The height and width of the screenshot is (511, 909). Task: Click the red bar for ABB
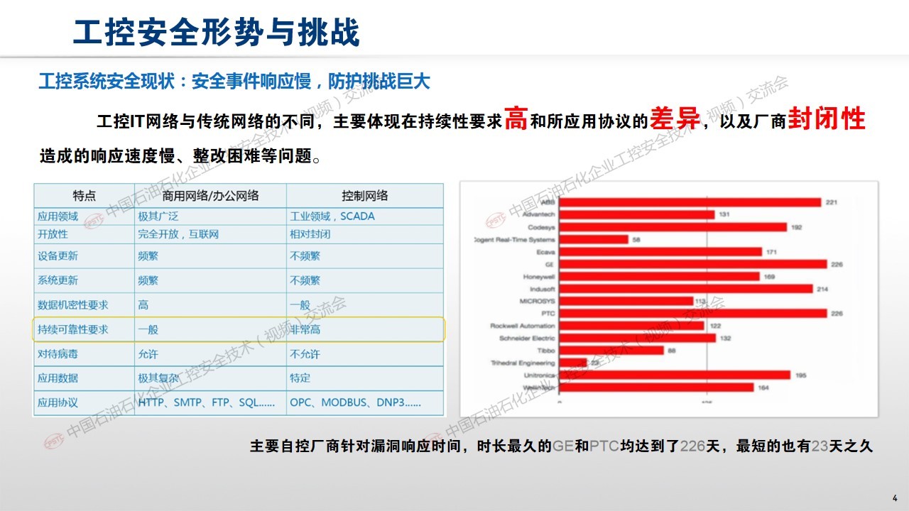pos(690,202)
